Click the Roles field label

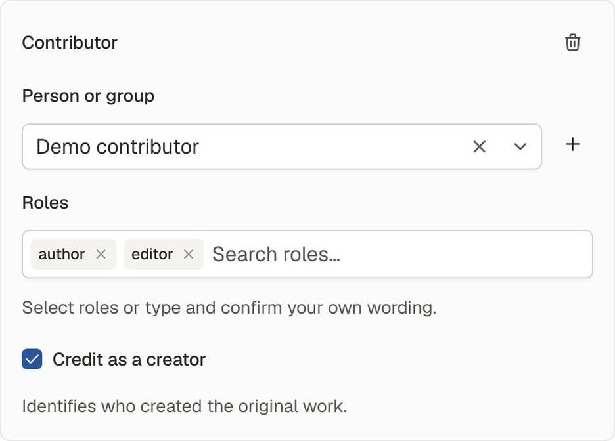tap(45, 203)
